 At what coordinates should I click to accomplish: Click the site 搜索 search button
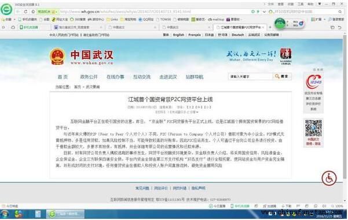(282, 76)
